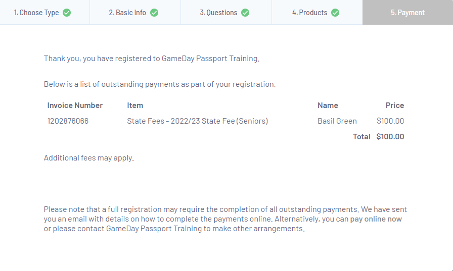Click the registration thank-you message
This screenshot has height=271, width=453.
pyautogui.click(x=152, y=59)
